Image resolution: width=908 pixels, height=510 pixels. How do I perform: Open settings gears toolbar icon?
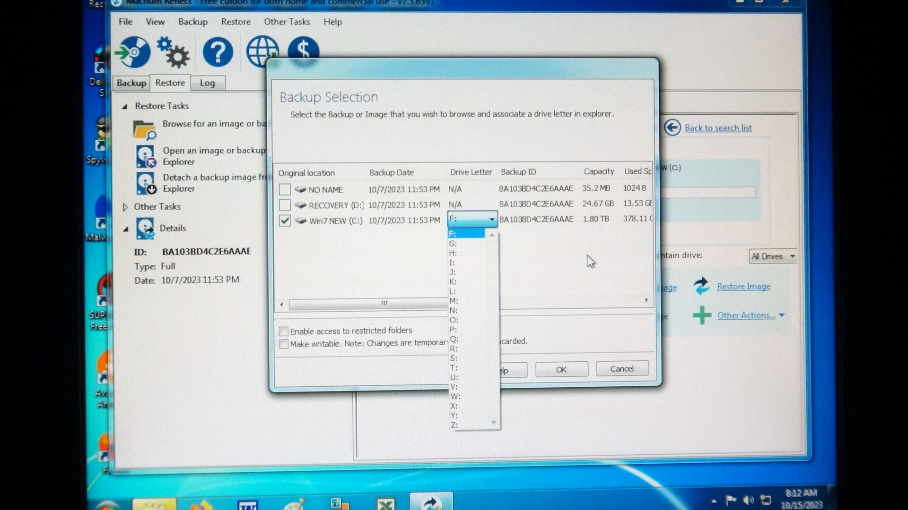[173, 52]
